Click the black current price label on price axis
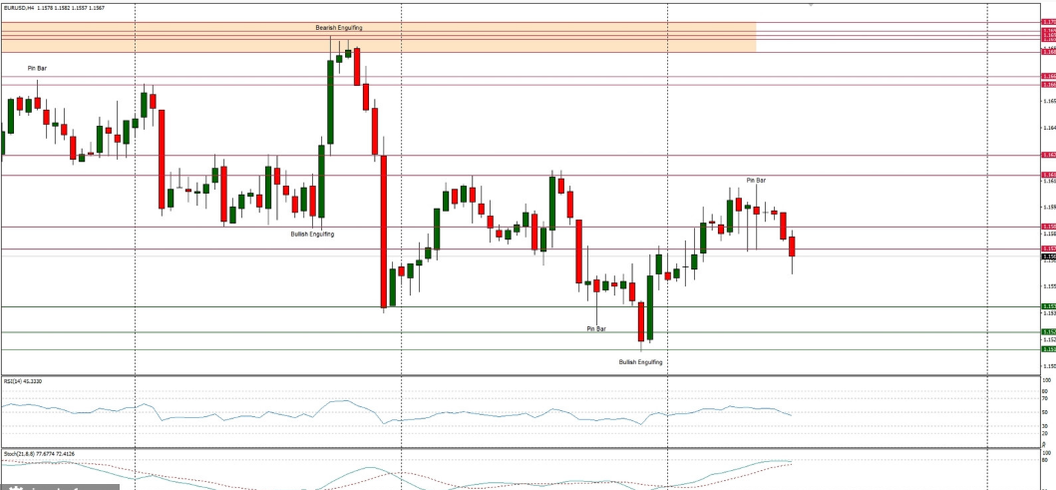The image size is (1056, 490). click(1048, 256)
